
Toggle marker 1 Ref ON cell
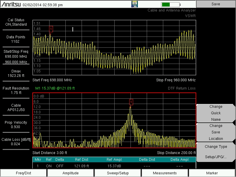49,166
